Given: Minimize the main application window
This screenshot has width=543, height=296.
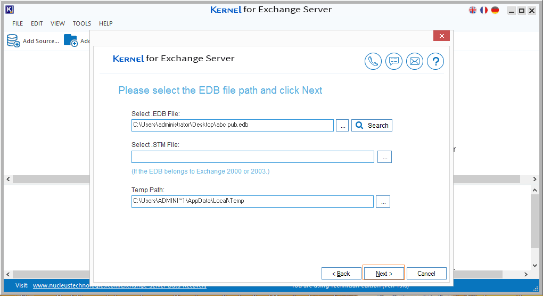Looking at the screenshot, I should pos(512,11).
